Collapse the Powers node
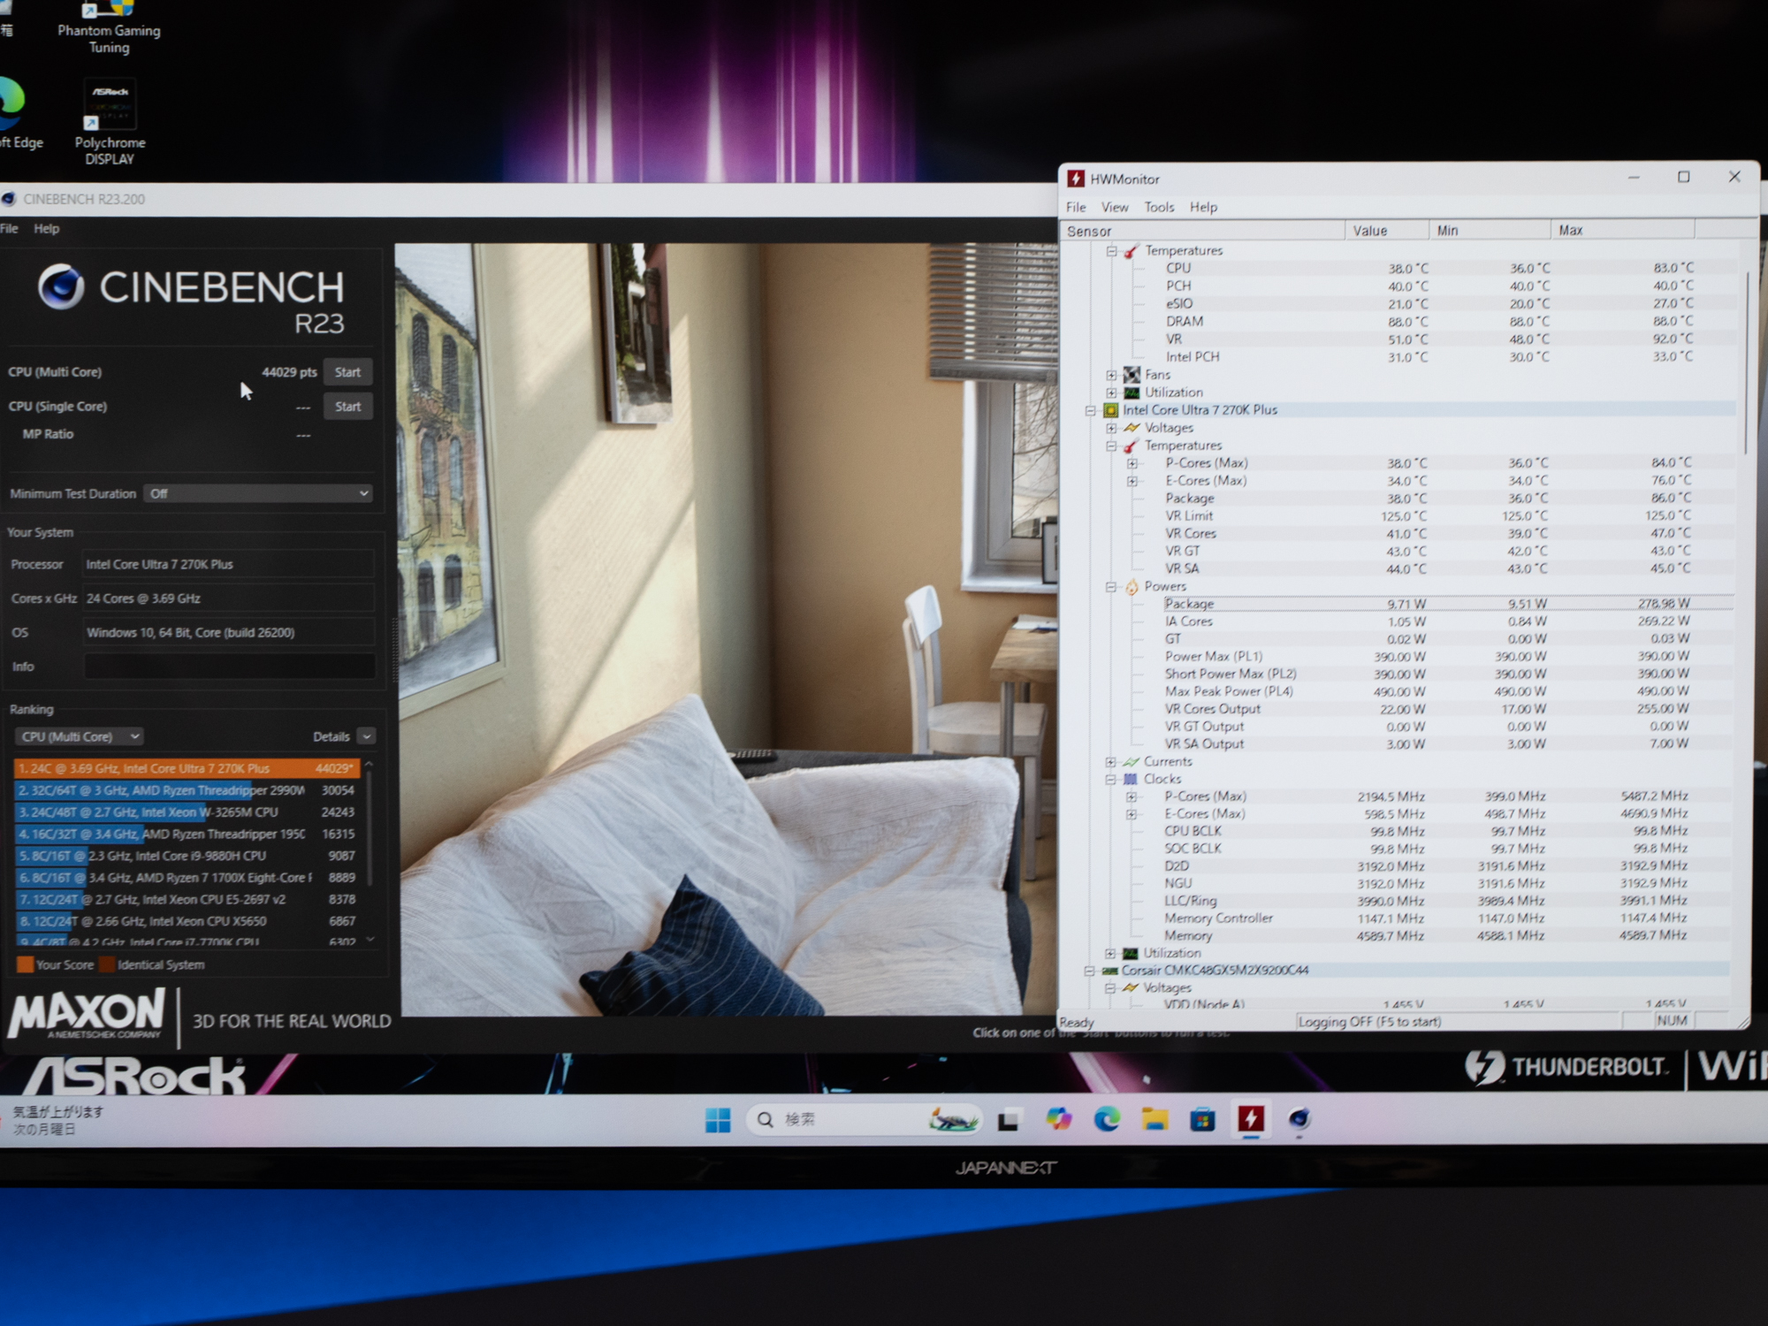 coord(1111,587)
